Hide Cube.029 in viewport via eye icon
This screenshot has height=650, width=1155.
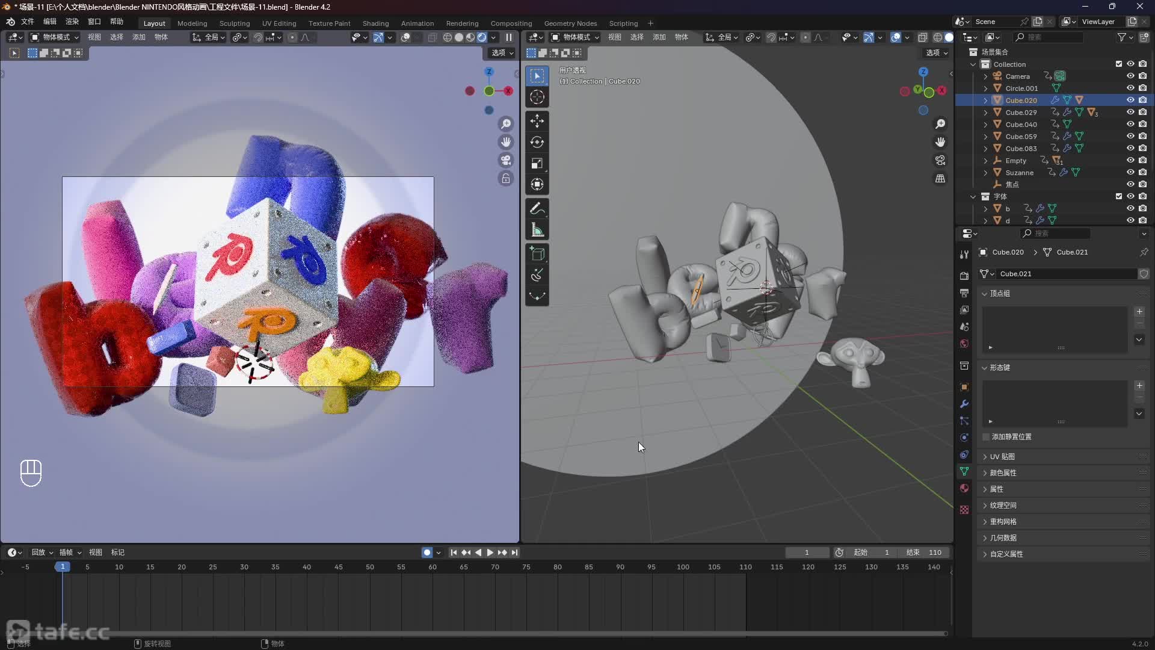tap(1130, 112)
